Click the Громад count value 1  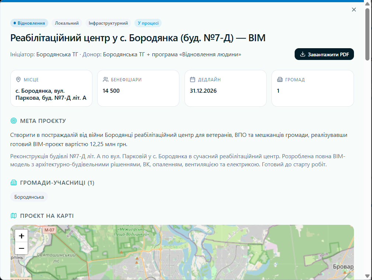click(x=278, y=91)
